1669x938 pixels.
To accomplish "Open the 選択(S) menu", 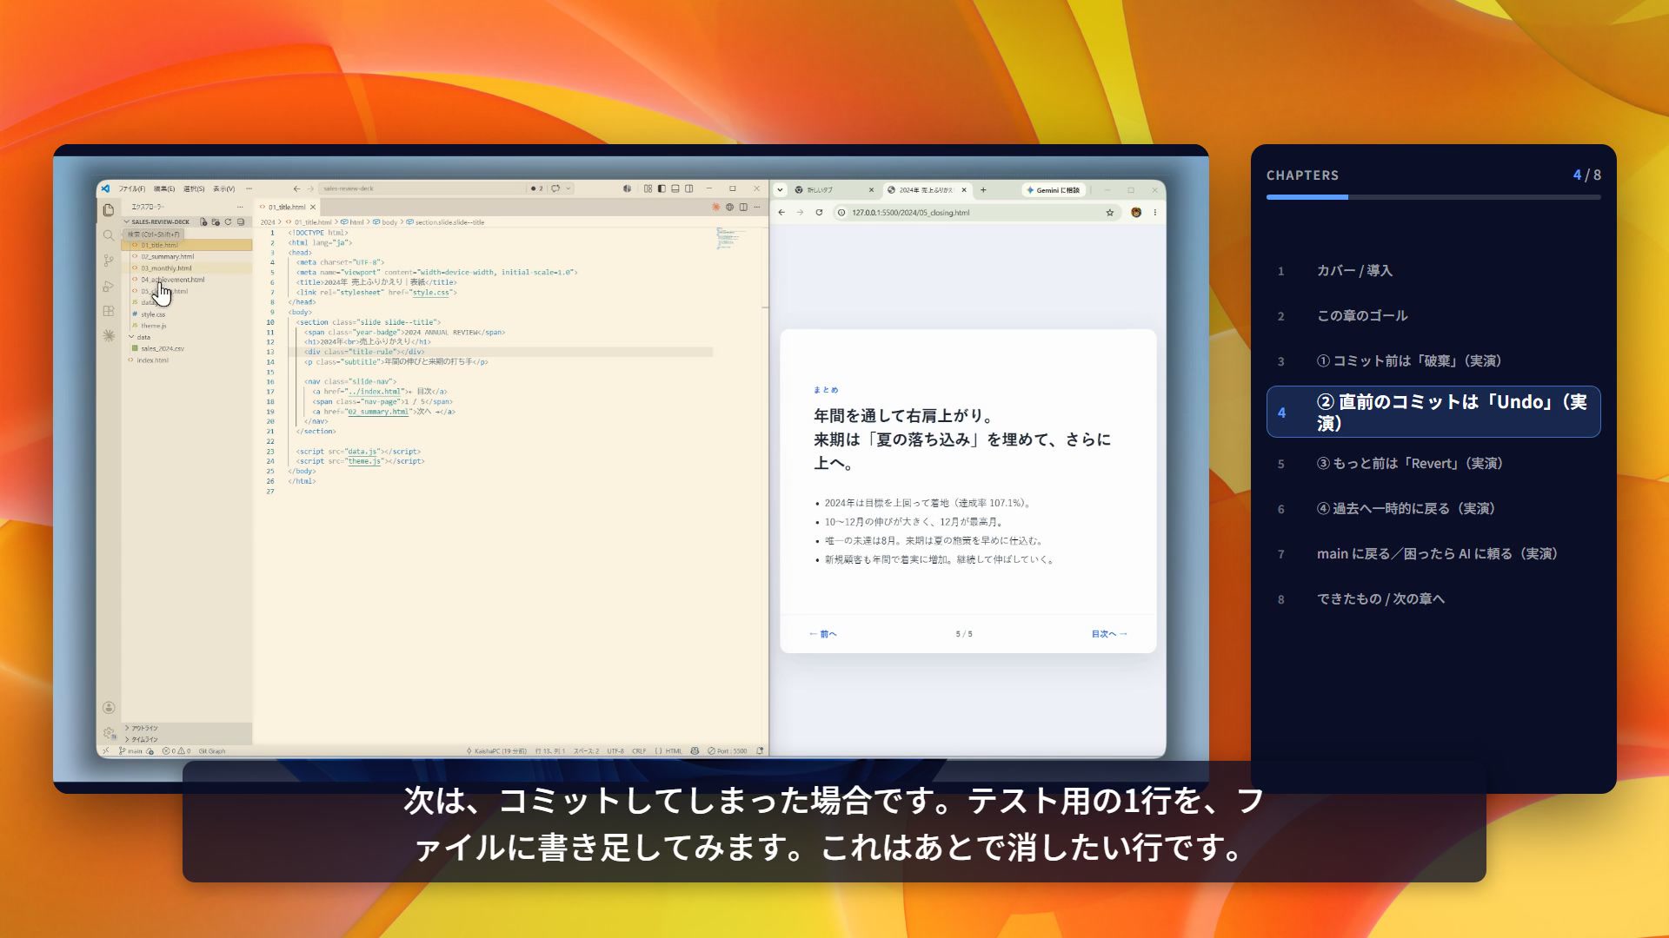I will [x=194, y=188].
